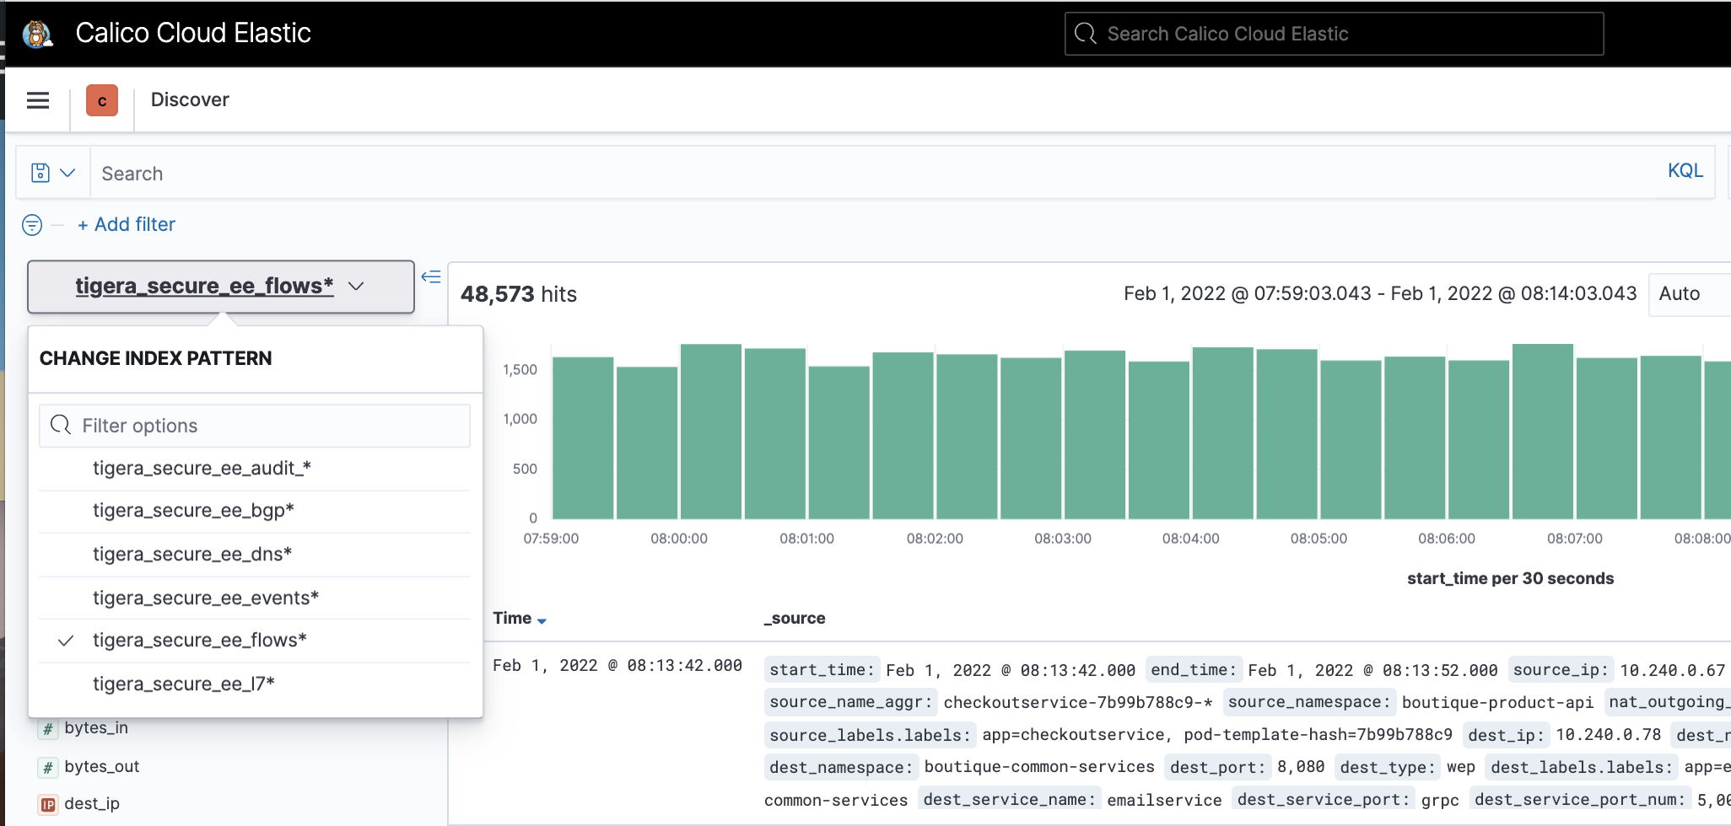The width and height of the screenshot is (1731, 826).
Task: Toggle Time column sort arrow
Action: click(x=542, y=620)
